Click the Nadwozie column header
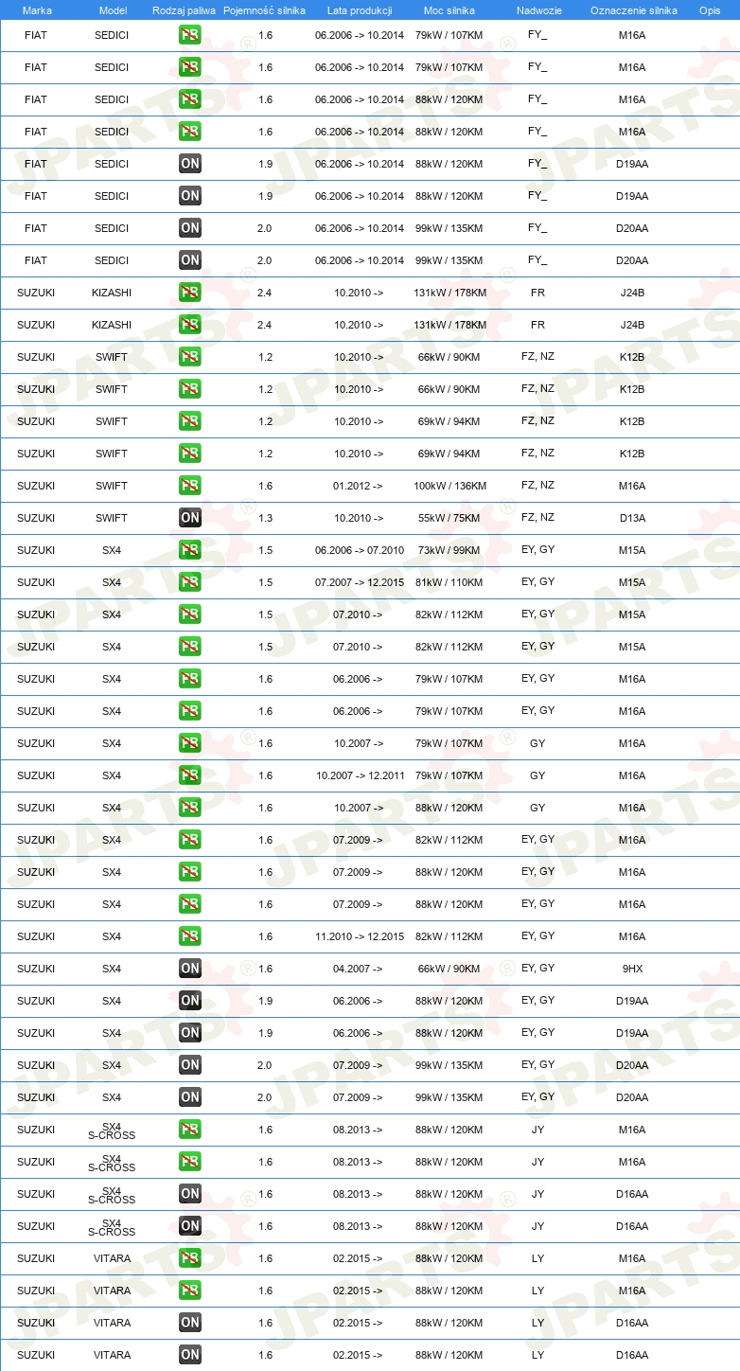Screen dimensions: 740x1371 pos(538,10)
